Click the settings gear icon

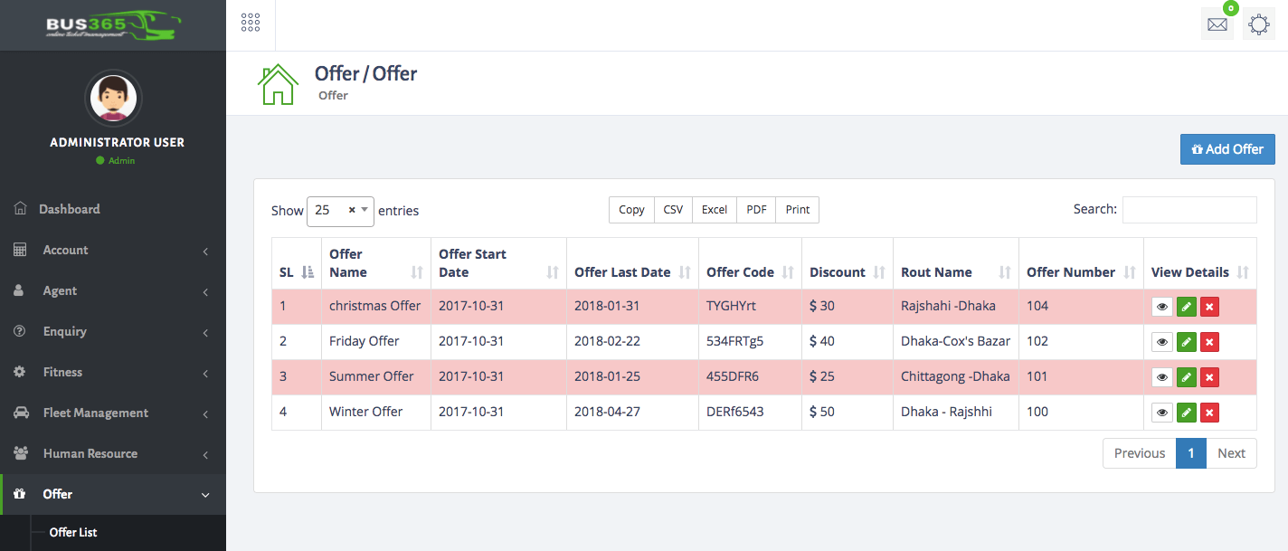pyautogui.click(x=1258, y=24)
